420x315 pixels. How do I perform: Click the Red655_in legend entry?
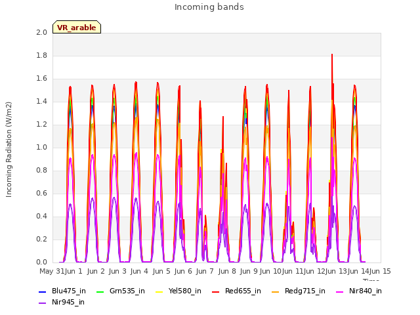click(x=236, y=291)
